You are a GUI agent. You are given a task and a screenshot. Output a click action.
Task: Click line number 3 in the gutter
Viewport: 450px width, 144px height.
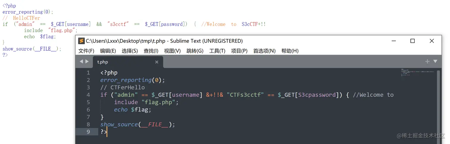88,87
